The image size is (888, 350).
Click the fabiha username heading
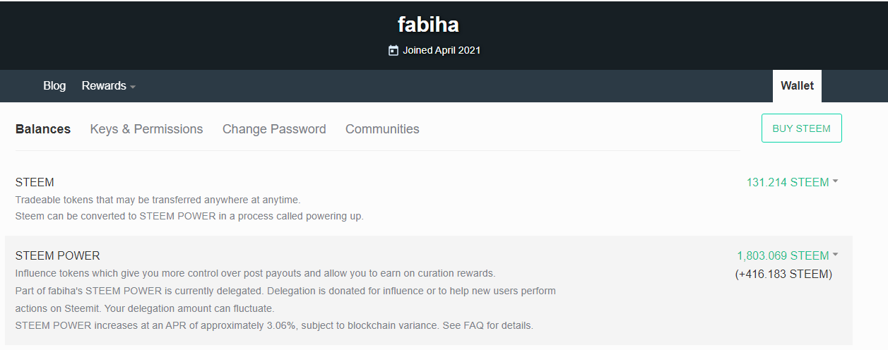(428, 25)
